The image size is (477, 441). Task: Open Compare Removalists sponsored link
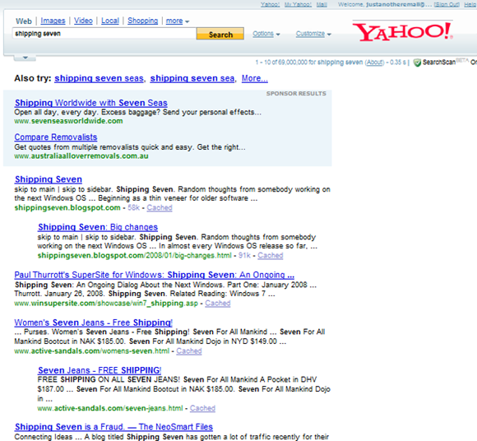56,137
